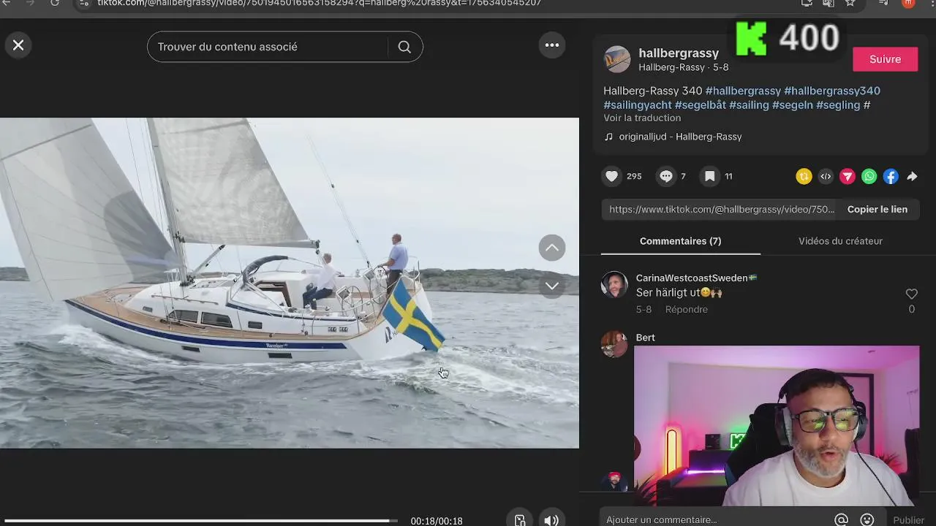Open Bert's username

(x=645, y=338)
